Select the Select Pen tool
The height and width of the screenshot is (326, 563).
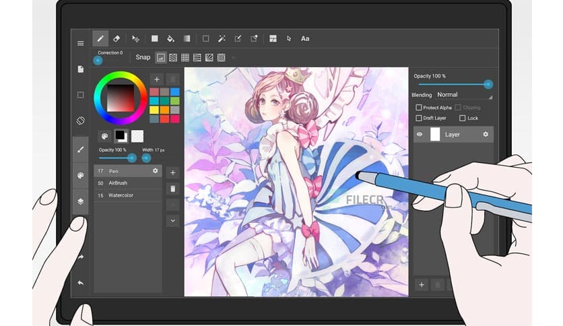(238, 38)
